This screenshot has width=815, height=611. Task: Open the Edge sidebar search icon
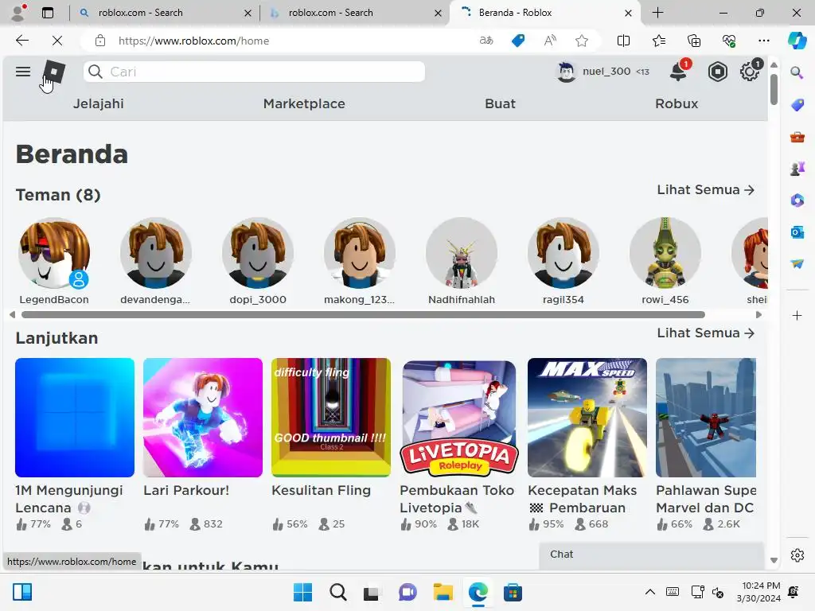click(x=797, y=72)
